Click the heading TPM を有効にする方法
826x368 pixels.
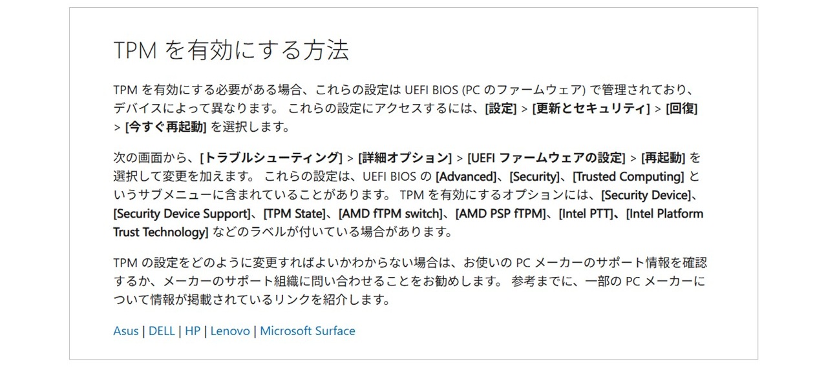click(x=231, y=50)
